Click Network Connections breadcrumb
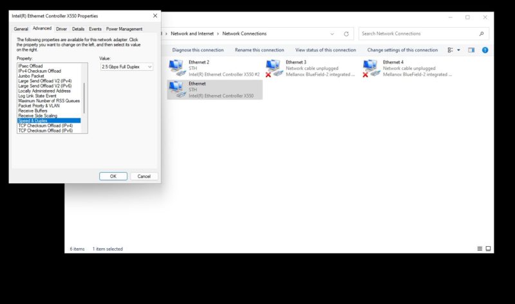515x304 pixels. [245, 33]
